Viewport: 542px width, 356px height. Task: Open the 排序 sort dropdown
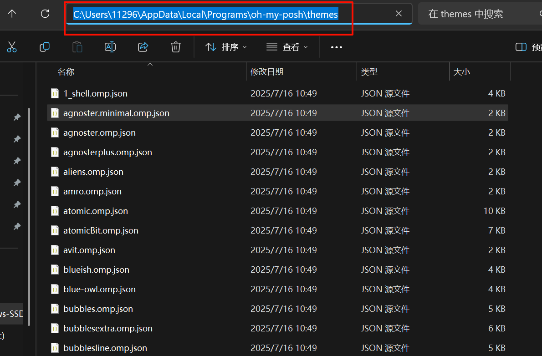(226, 47)
